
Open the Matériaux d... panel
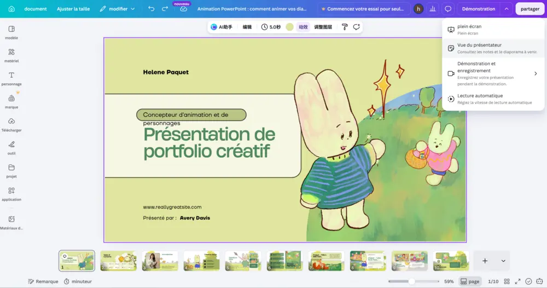[11, 222]
